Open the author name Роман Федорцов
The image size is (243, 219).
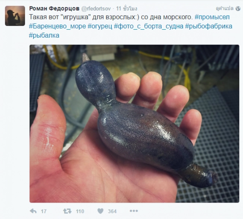[54, 8]
